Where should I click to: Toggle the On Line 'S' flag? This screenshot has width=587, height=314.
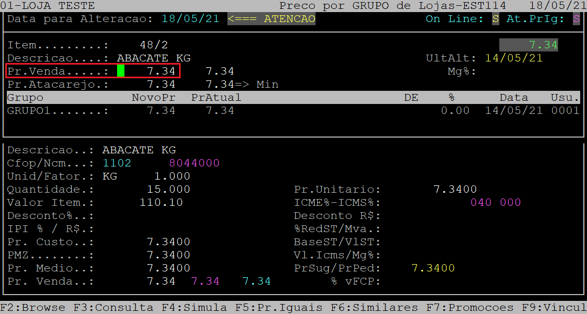(x=495, y=19)
